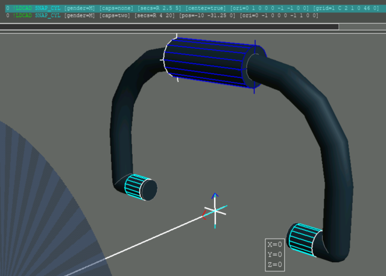Viewport: 386px width, 276px height.
Task: Click the X=0 coordinate readout
Action: pyautogui.click(x=274, y=245)
